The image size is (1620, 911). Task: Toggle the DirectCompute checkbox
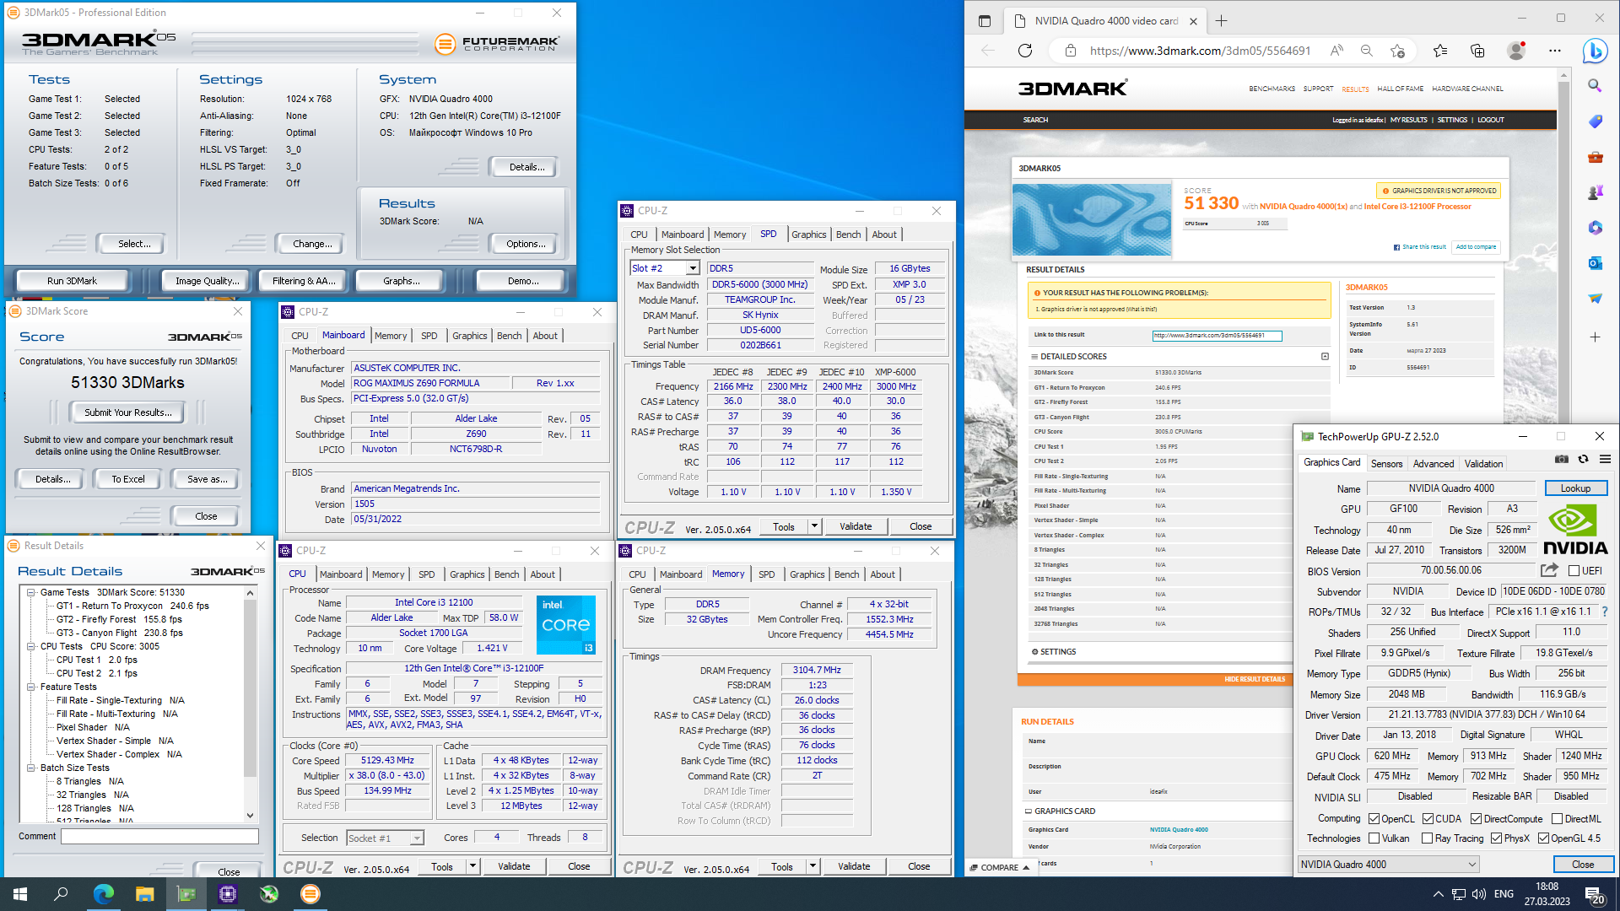point(1476,819)
